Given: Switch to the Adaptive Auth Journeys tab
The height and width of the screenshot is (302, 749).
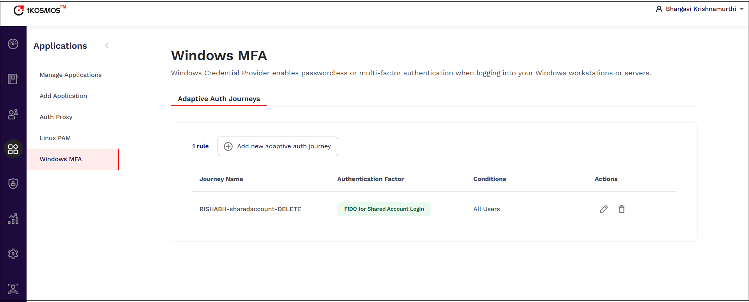Looking at the screenshot, I should click(x=219, y=99).
